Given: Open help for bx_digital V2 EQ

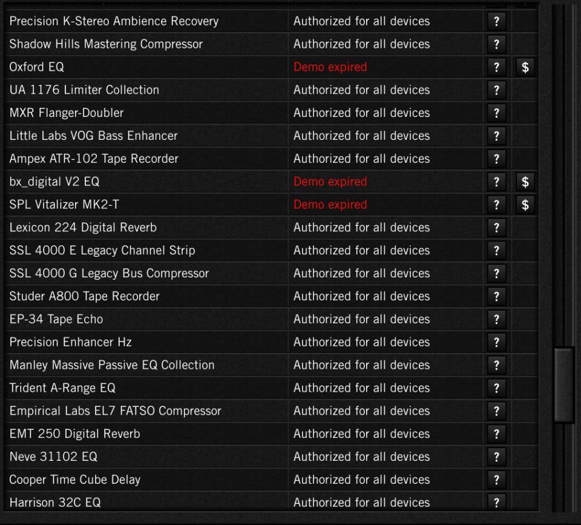Looking at the screenshot, I should tap(496, 182).
